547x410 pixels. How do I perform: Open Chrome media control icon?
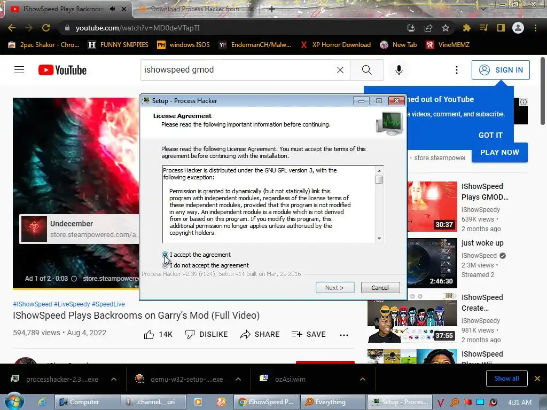483,28
